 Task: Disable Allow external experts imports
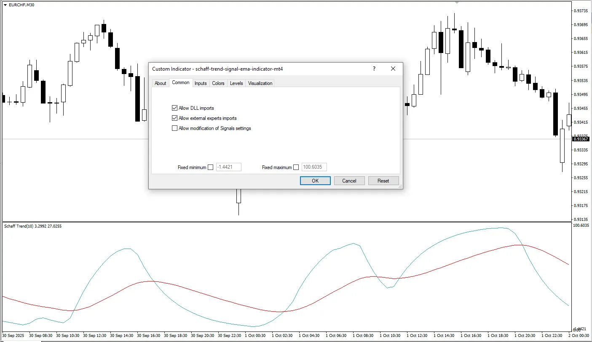tap(174, 118)
